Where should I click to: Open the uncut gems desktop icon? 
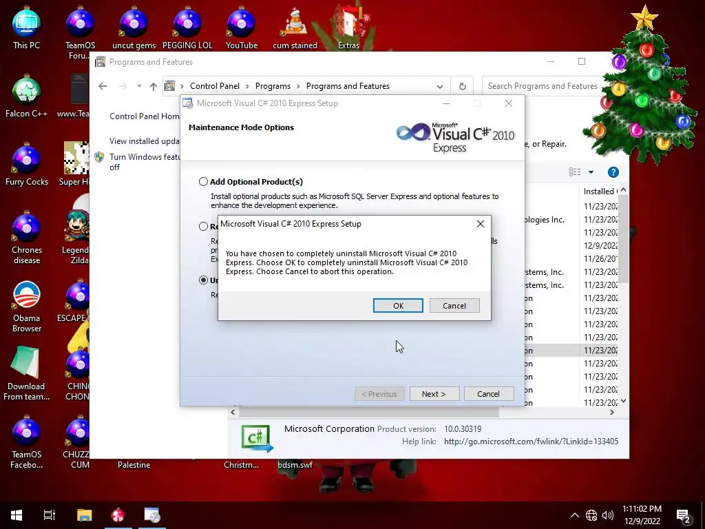134,28
